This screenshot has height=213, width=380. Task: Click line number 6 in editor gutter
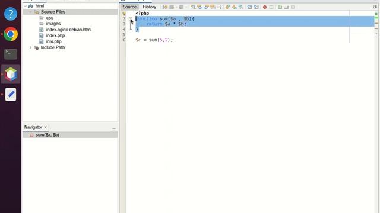point(124,40)
